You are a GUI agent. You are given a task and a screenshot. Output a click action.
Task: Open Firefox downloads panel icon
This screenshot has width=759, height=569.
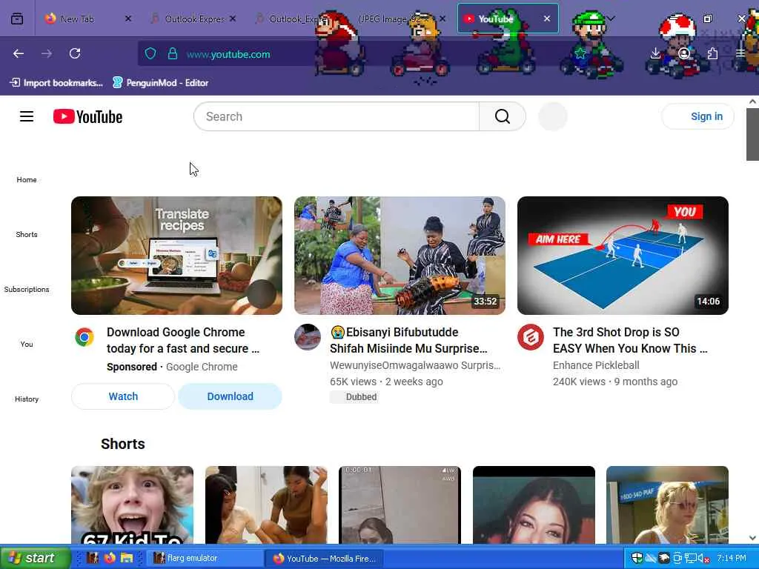tap(655, 53)
